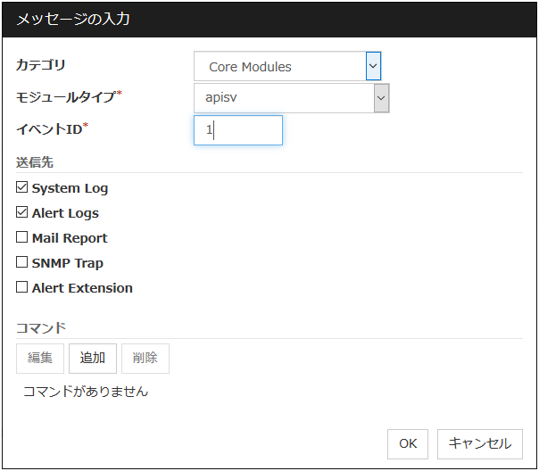Disable the Alert Logs checkbox
This screenshot has width=539, height=471.
[22, 213]
